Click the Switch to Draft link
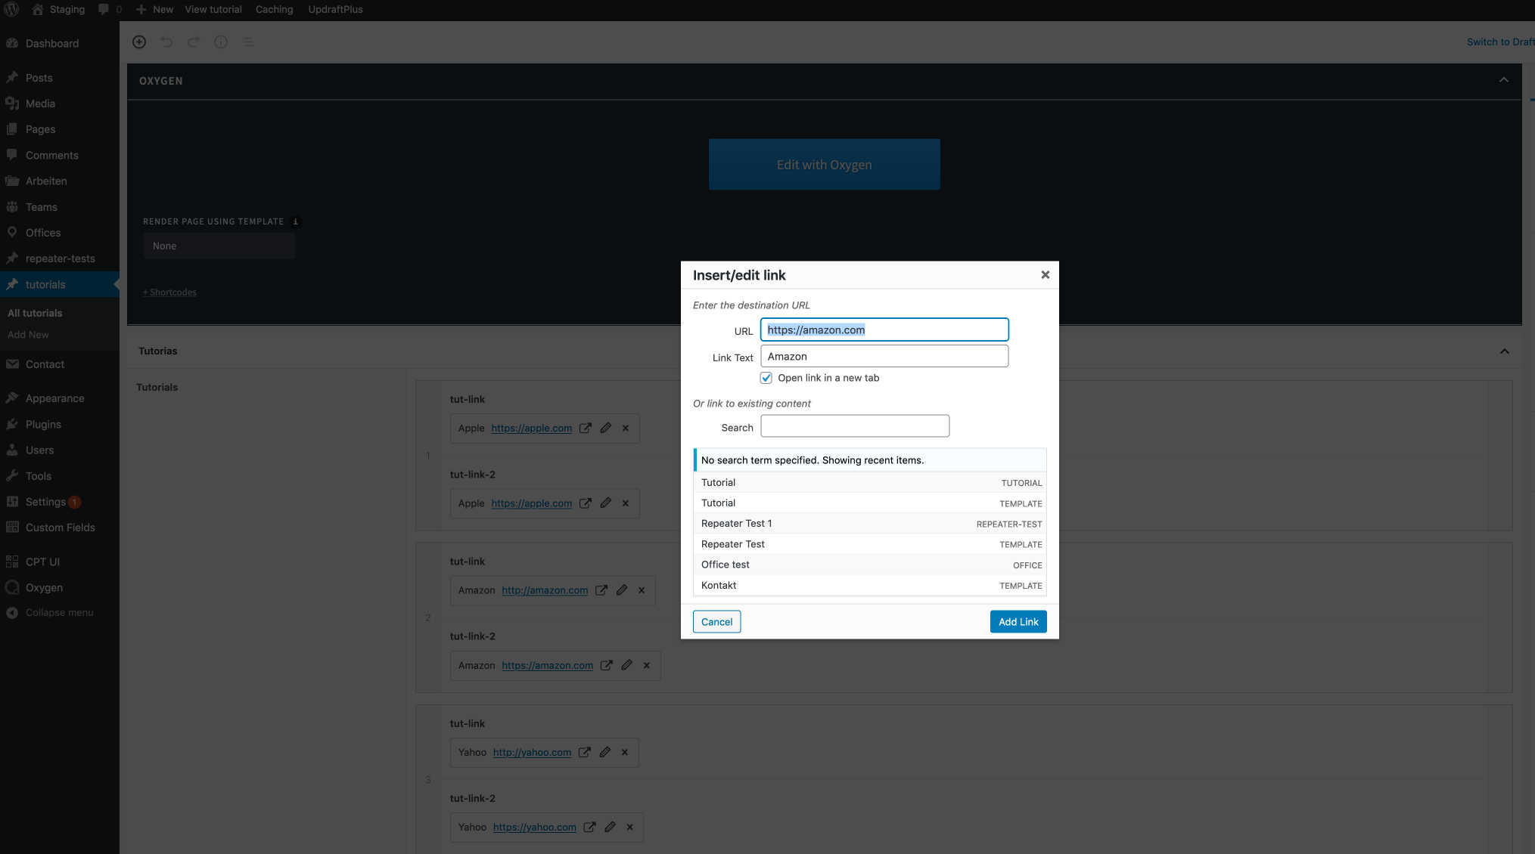This screenshot has width=1535, height=854. coord(1500,42)
